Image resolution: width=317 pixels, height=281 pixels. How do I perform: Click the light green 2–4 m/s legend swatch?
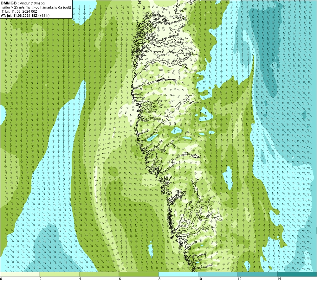60,274
